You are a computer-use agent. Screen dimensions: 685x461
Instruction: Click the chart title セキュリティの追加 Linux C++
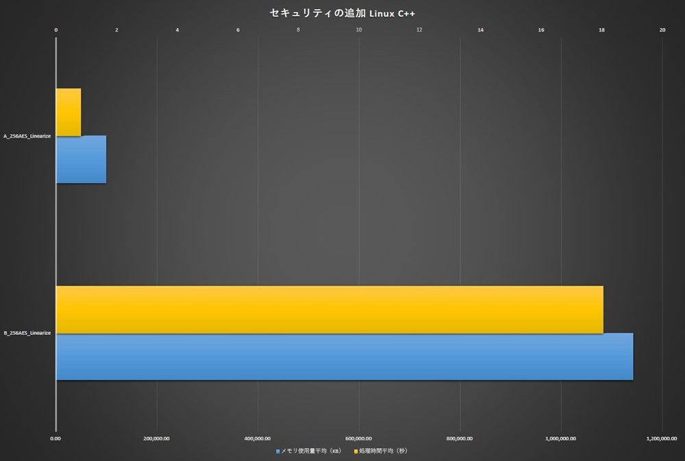pyautogui.click(x=342, y=13)
